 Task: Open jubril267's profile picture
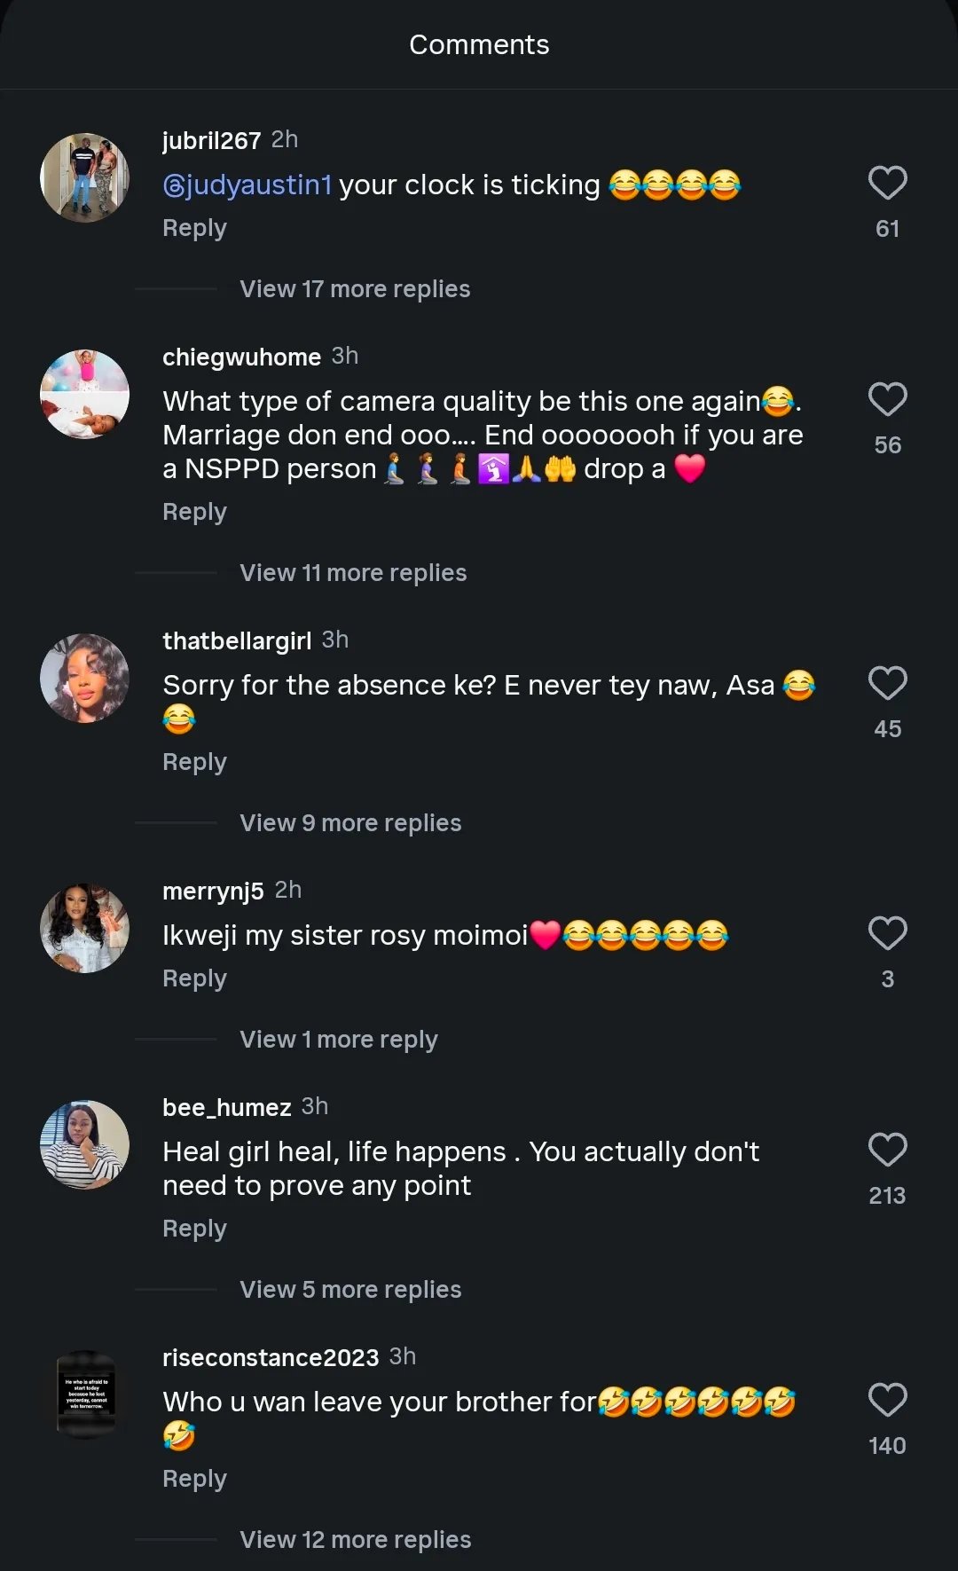(x=85, y=177)
